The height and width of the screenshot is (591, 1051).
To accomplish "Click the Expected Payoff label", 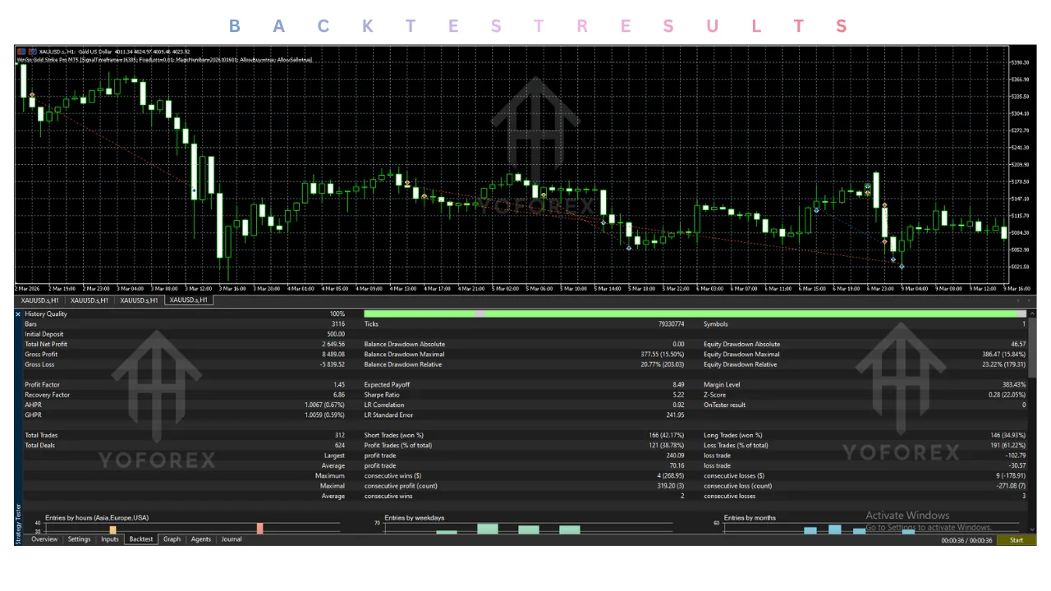I will pos(386,384).
